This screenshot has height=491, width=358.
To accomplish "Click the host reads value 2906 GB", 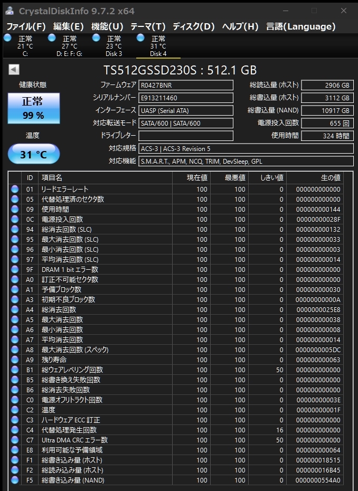I will (327, 85).
